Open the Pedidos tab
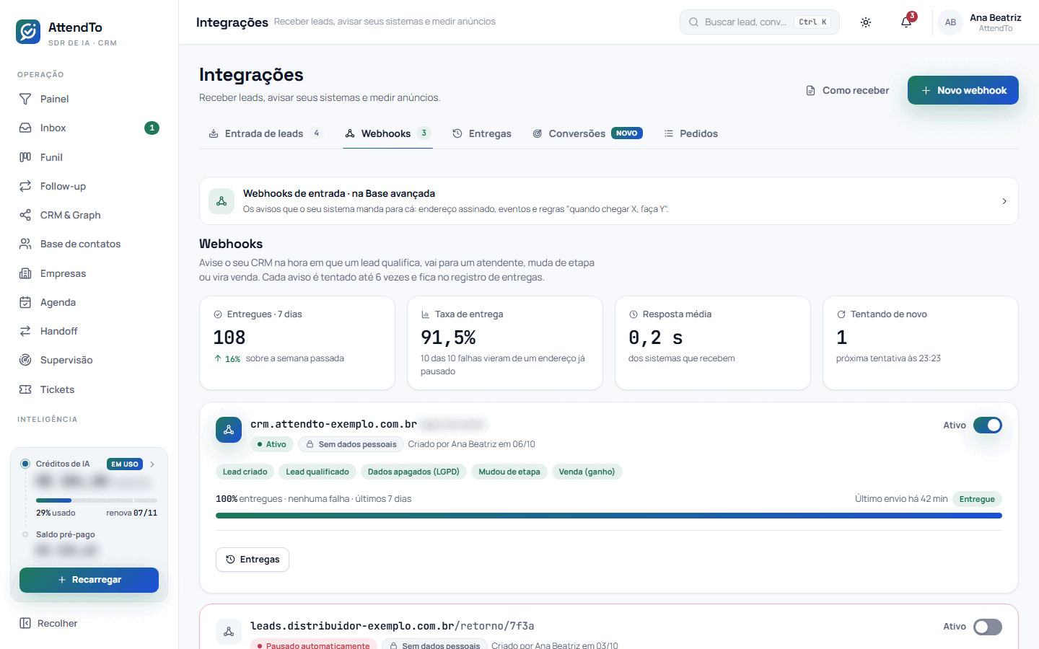 point(691,133)
